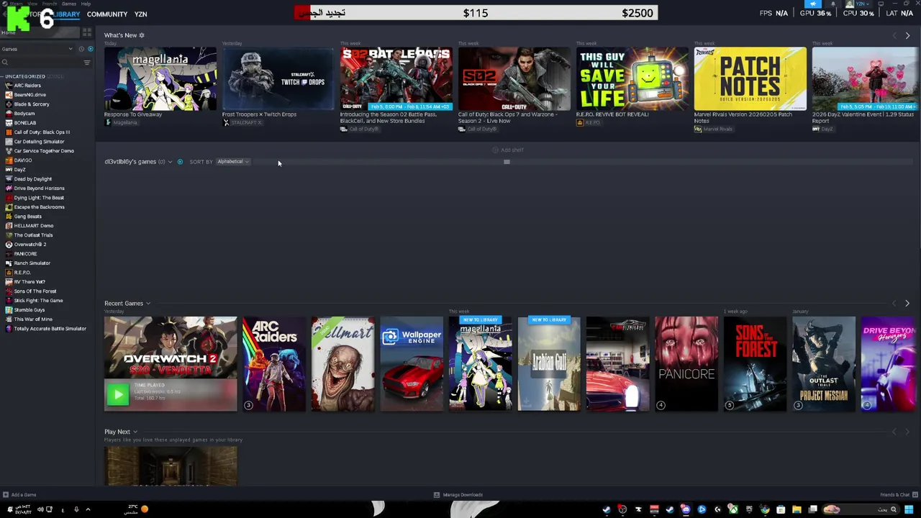The height and width of the screenshot is (518, 921).
Task: Open Manage Downloads
Action: tap(458, 495)
